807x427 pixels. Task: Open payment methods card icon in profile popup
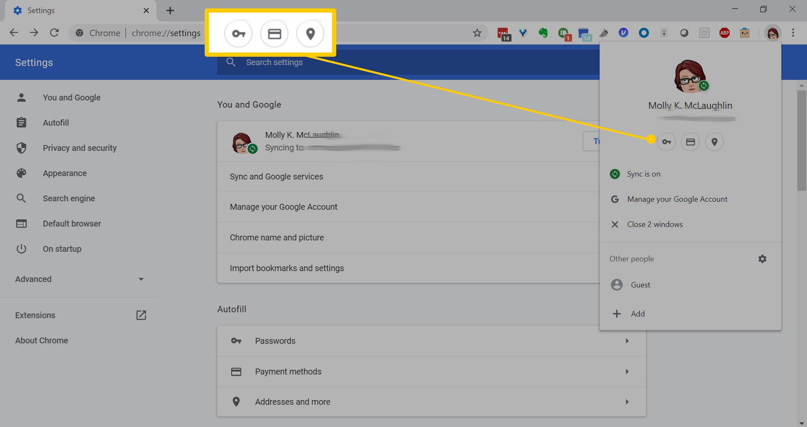pyautogui.click(x=691, y=142)
